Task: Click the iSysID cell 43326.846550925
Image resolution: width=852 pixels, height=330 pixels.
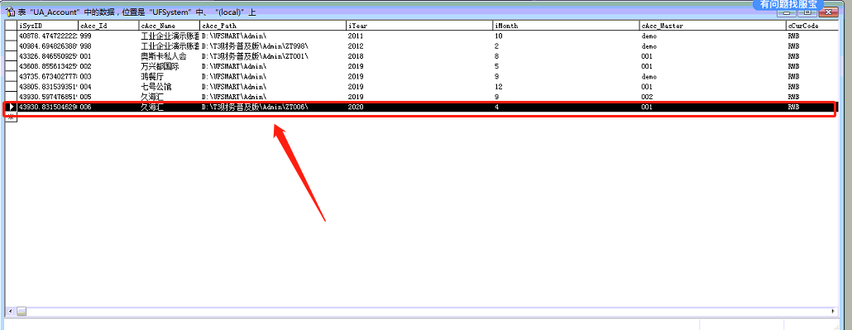Action: pyautogui.click(x=48, y=56)
